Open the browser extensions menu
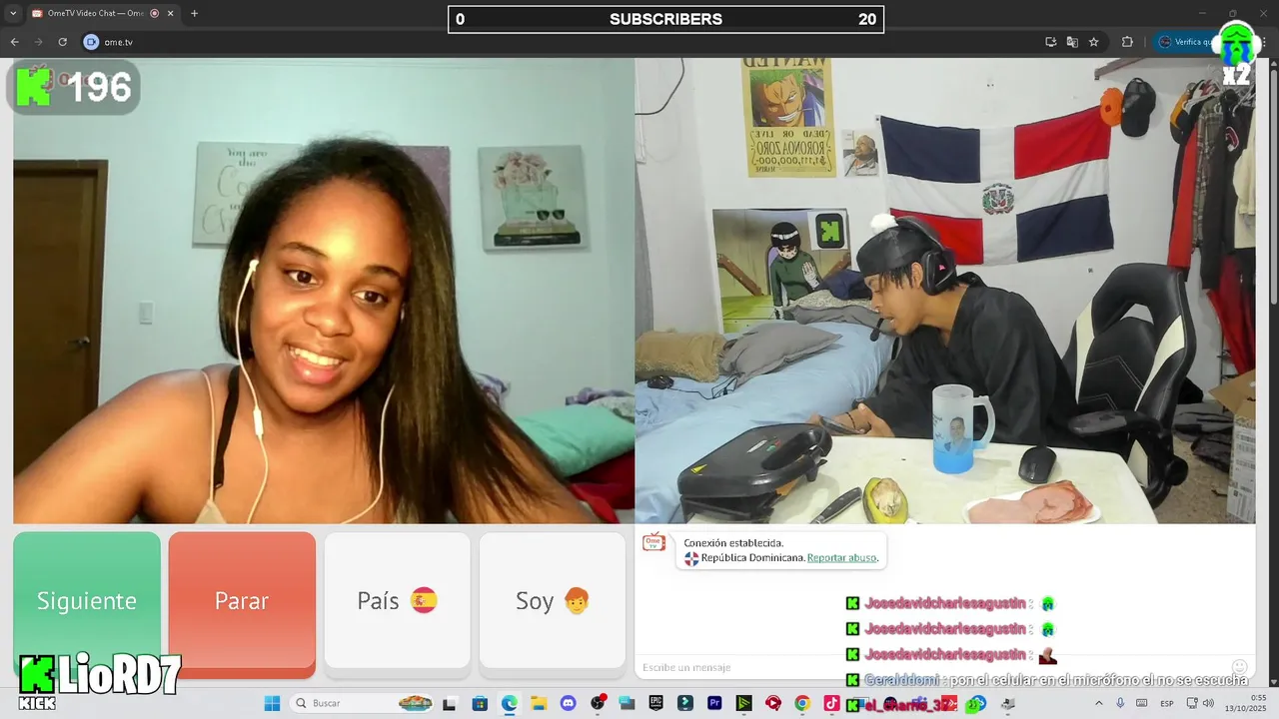 [x=1128, y=42]
